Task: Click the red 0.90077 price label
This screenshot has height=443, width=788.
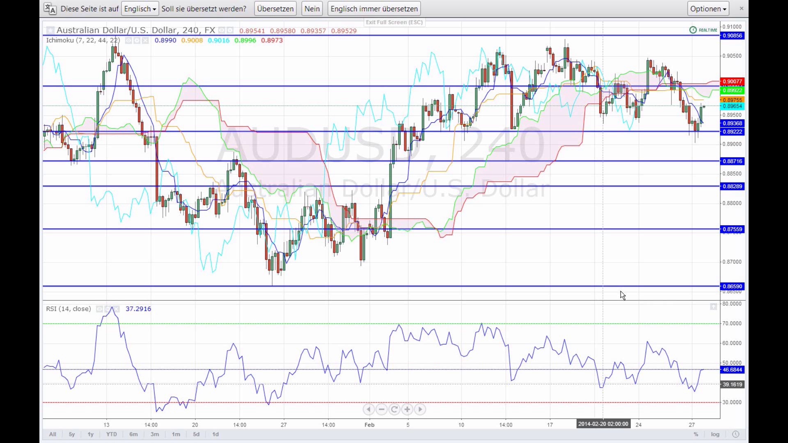Action: (x=732, y=82)
